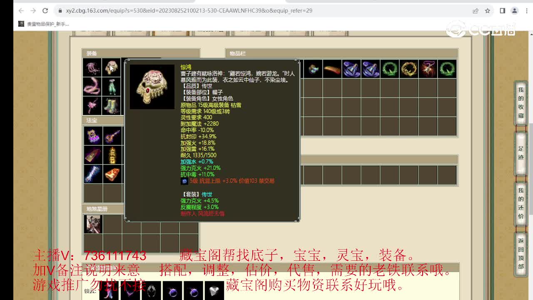Select the red swirling inventory item
The height and width of the screenshot is (300, 533).
click(x=428, y=69)
